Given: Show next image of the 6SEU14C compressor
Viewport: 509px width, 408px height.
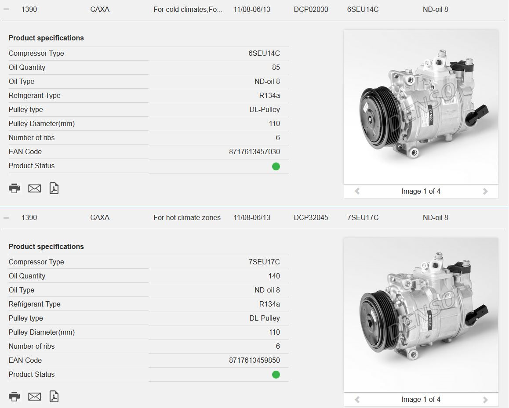Looking at the screenshot, I should (x=485, y=191).
